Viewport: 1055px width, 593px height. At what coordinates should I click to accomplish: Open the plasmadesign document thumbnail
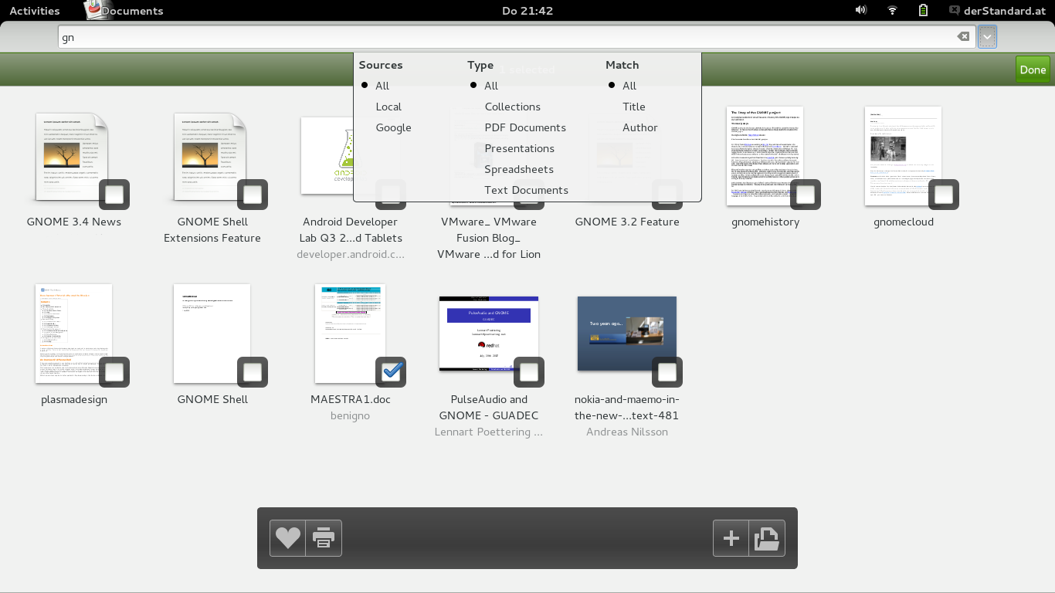tap(73, 334)
